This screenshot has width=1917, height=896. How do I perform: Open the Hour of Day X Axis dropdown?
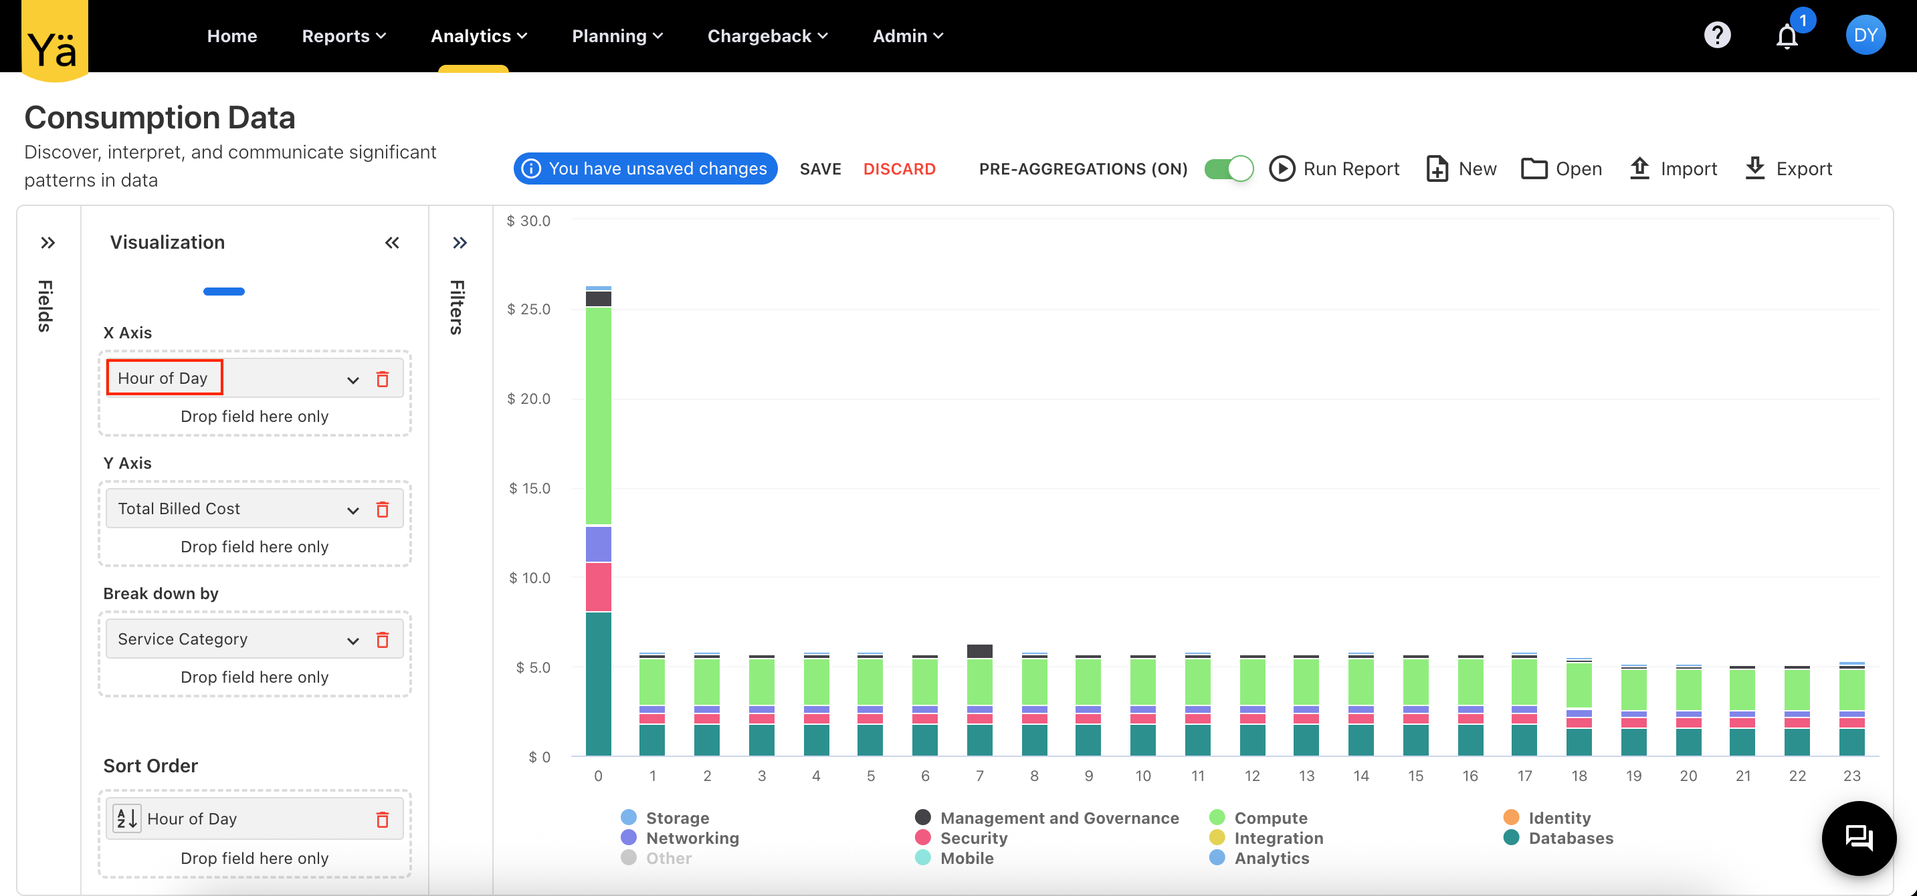(x=352, y=380)
